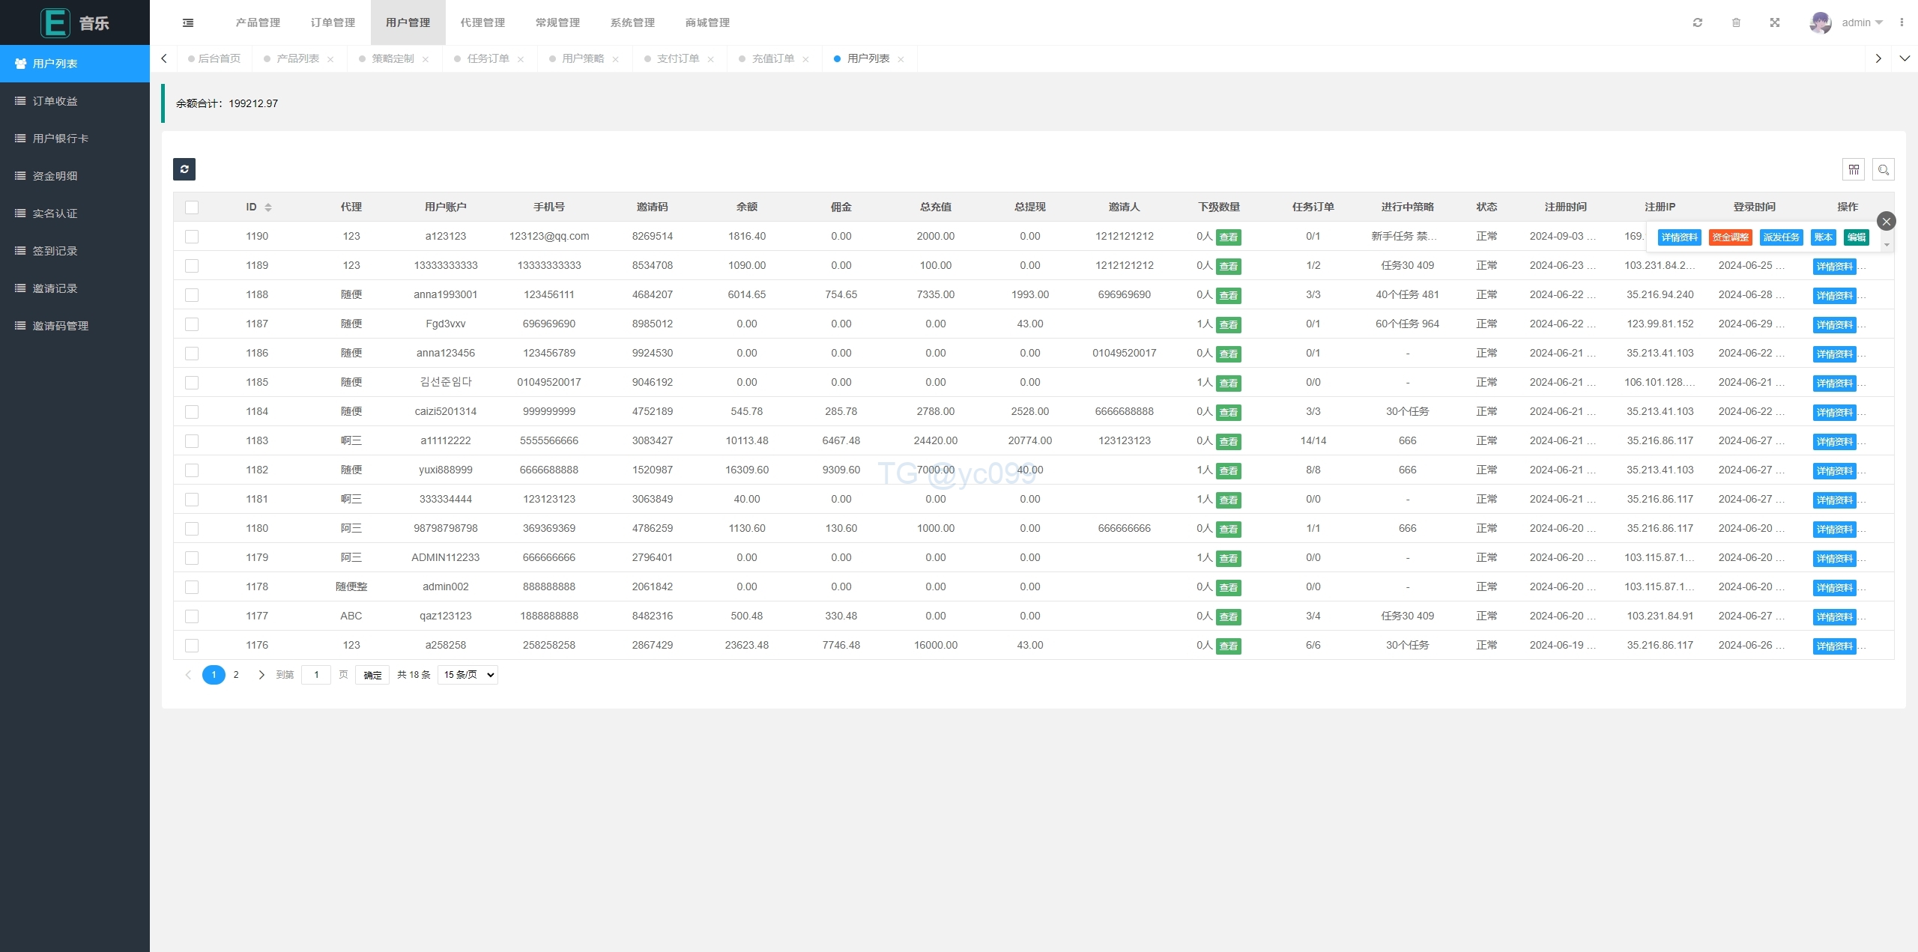
Task: Click the trash clear-cache icon
Action: [x=1736, y=22]
